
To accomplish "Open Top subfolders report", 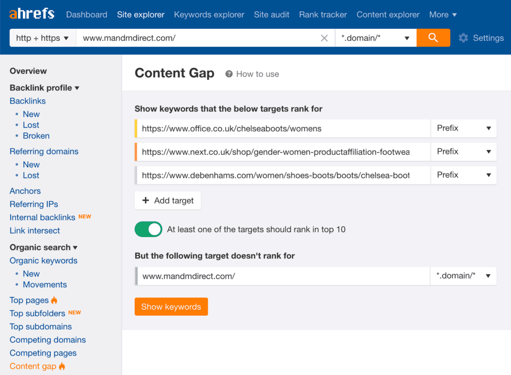I will click(x=37, y=314).
